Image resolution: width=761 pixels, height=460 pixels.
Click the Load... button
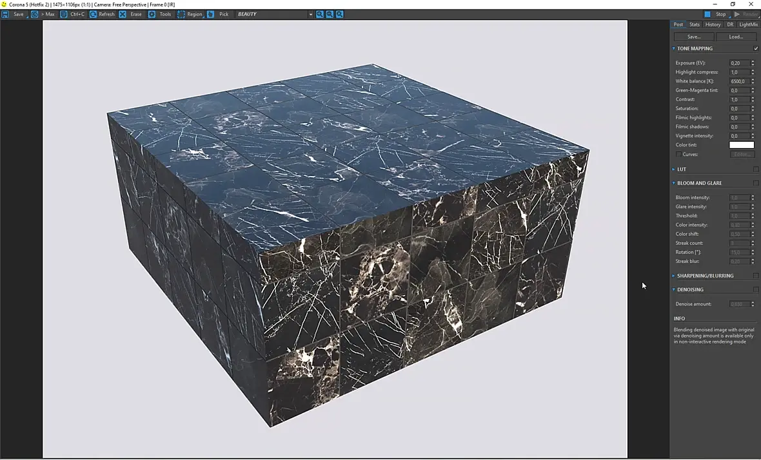(x=736, y=37)
